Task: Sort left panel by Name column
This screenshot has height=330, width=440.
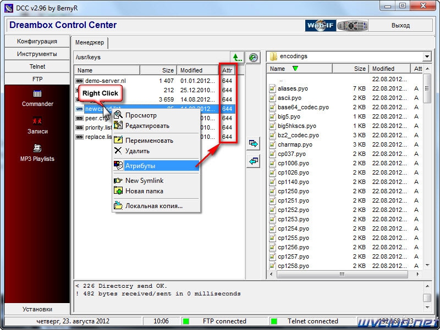Action: [107, 70]
